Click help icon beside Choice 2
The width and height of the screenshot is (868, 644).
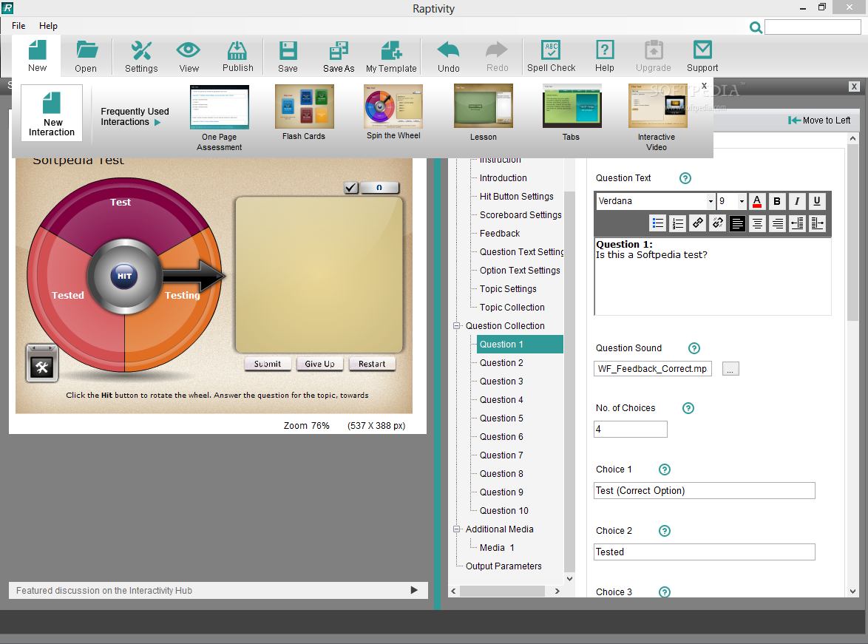point(664,531)
